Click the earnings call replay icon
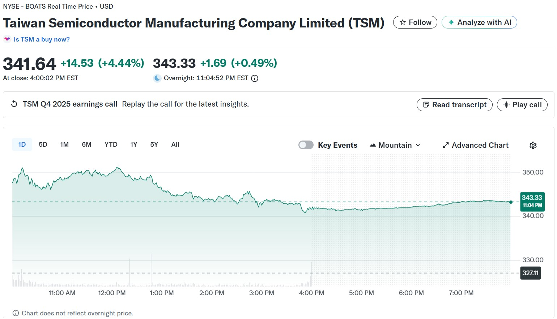This screenshot has height=319, width=557. pyautogui.click(x=14, y=104)
